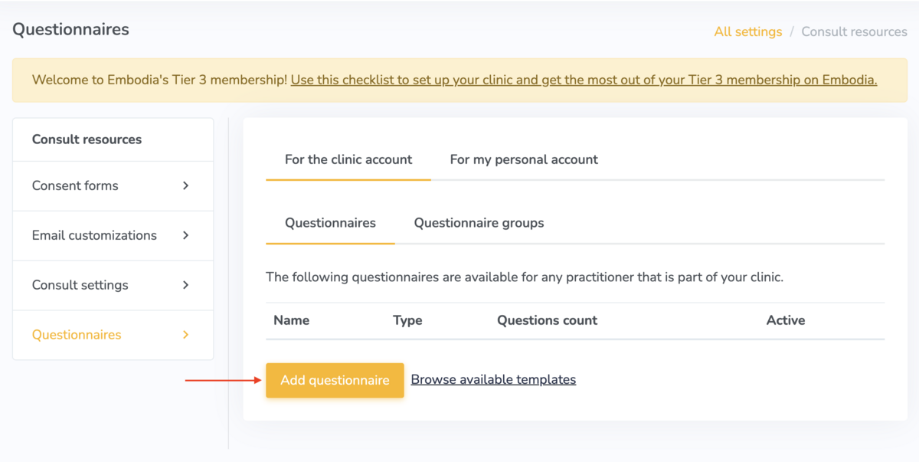Image resolution: width=919 pixels, height=462 pixels.
Task: Select the 'For the clinic account' tab
Action: [x=348, y=159]
